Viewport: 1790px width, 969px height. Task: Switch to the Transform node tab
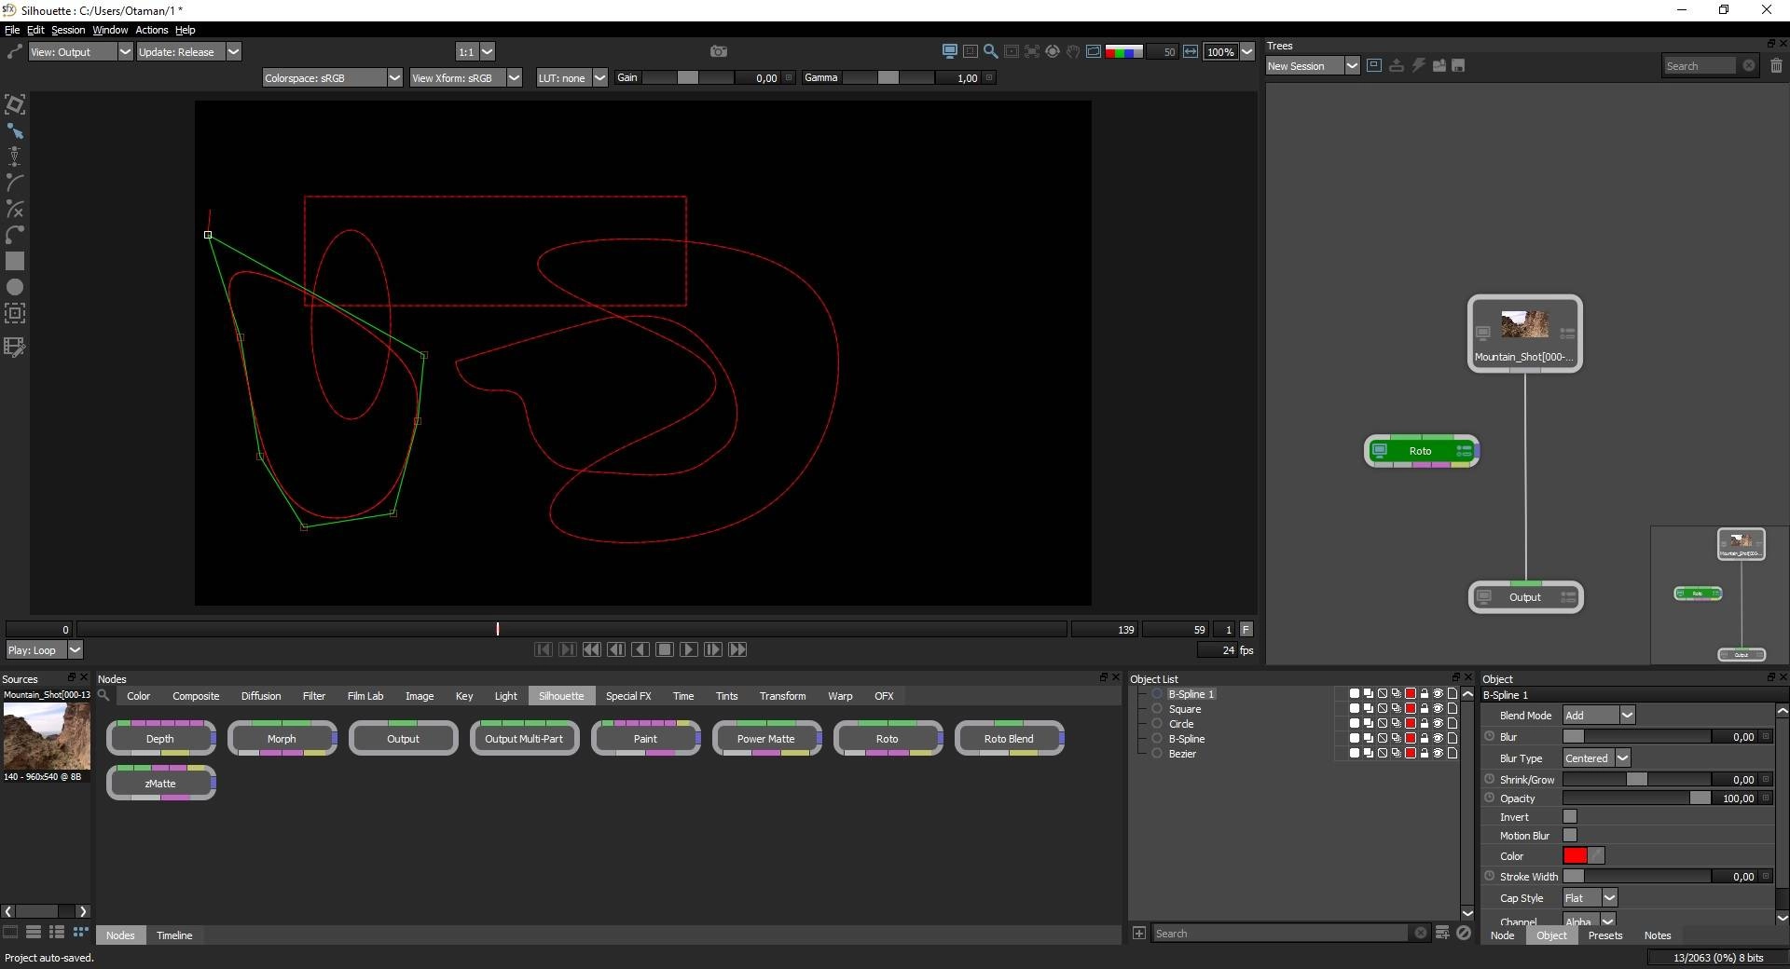782,696
